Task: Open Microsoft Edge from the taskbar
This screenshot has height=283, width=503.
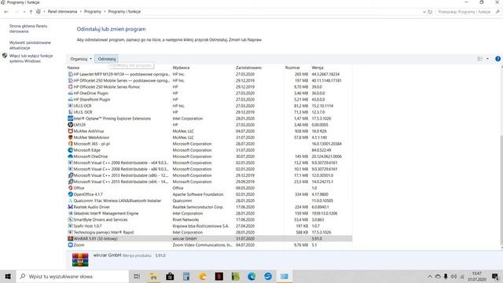Action: click(x=251, y=276)
